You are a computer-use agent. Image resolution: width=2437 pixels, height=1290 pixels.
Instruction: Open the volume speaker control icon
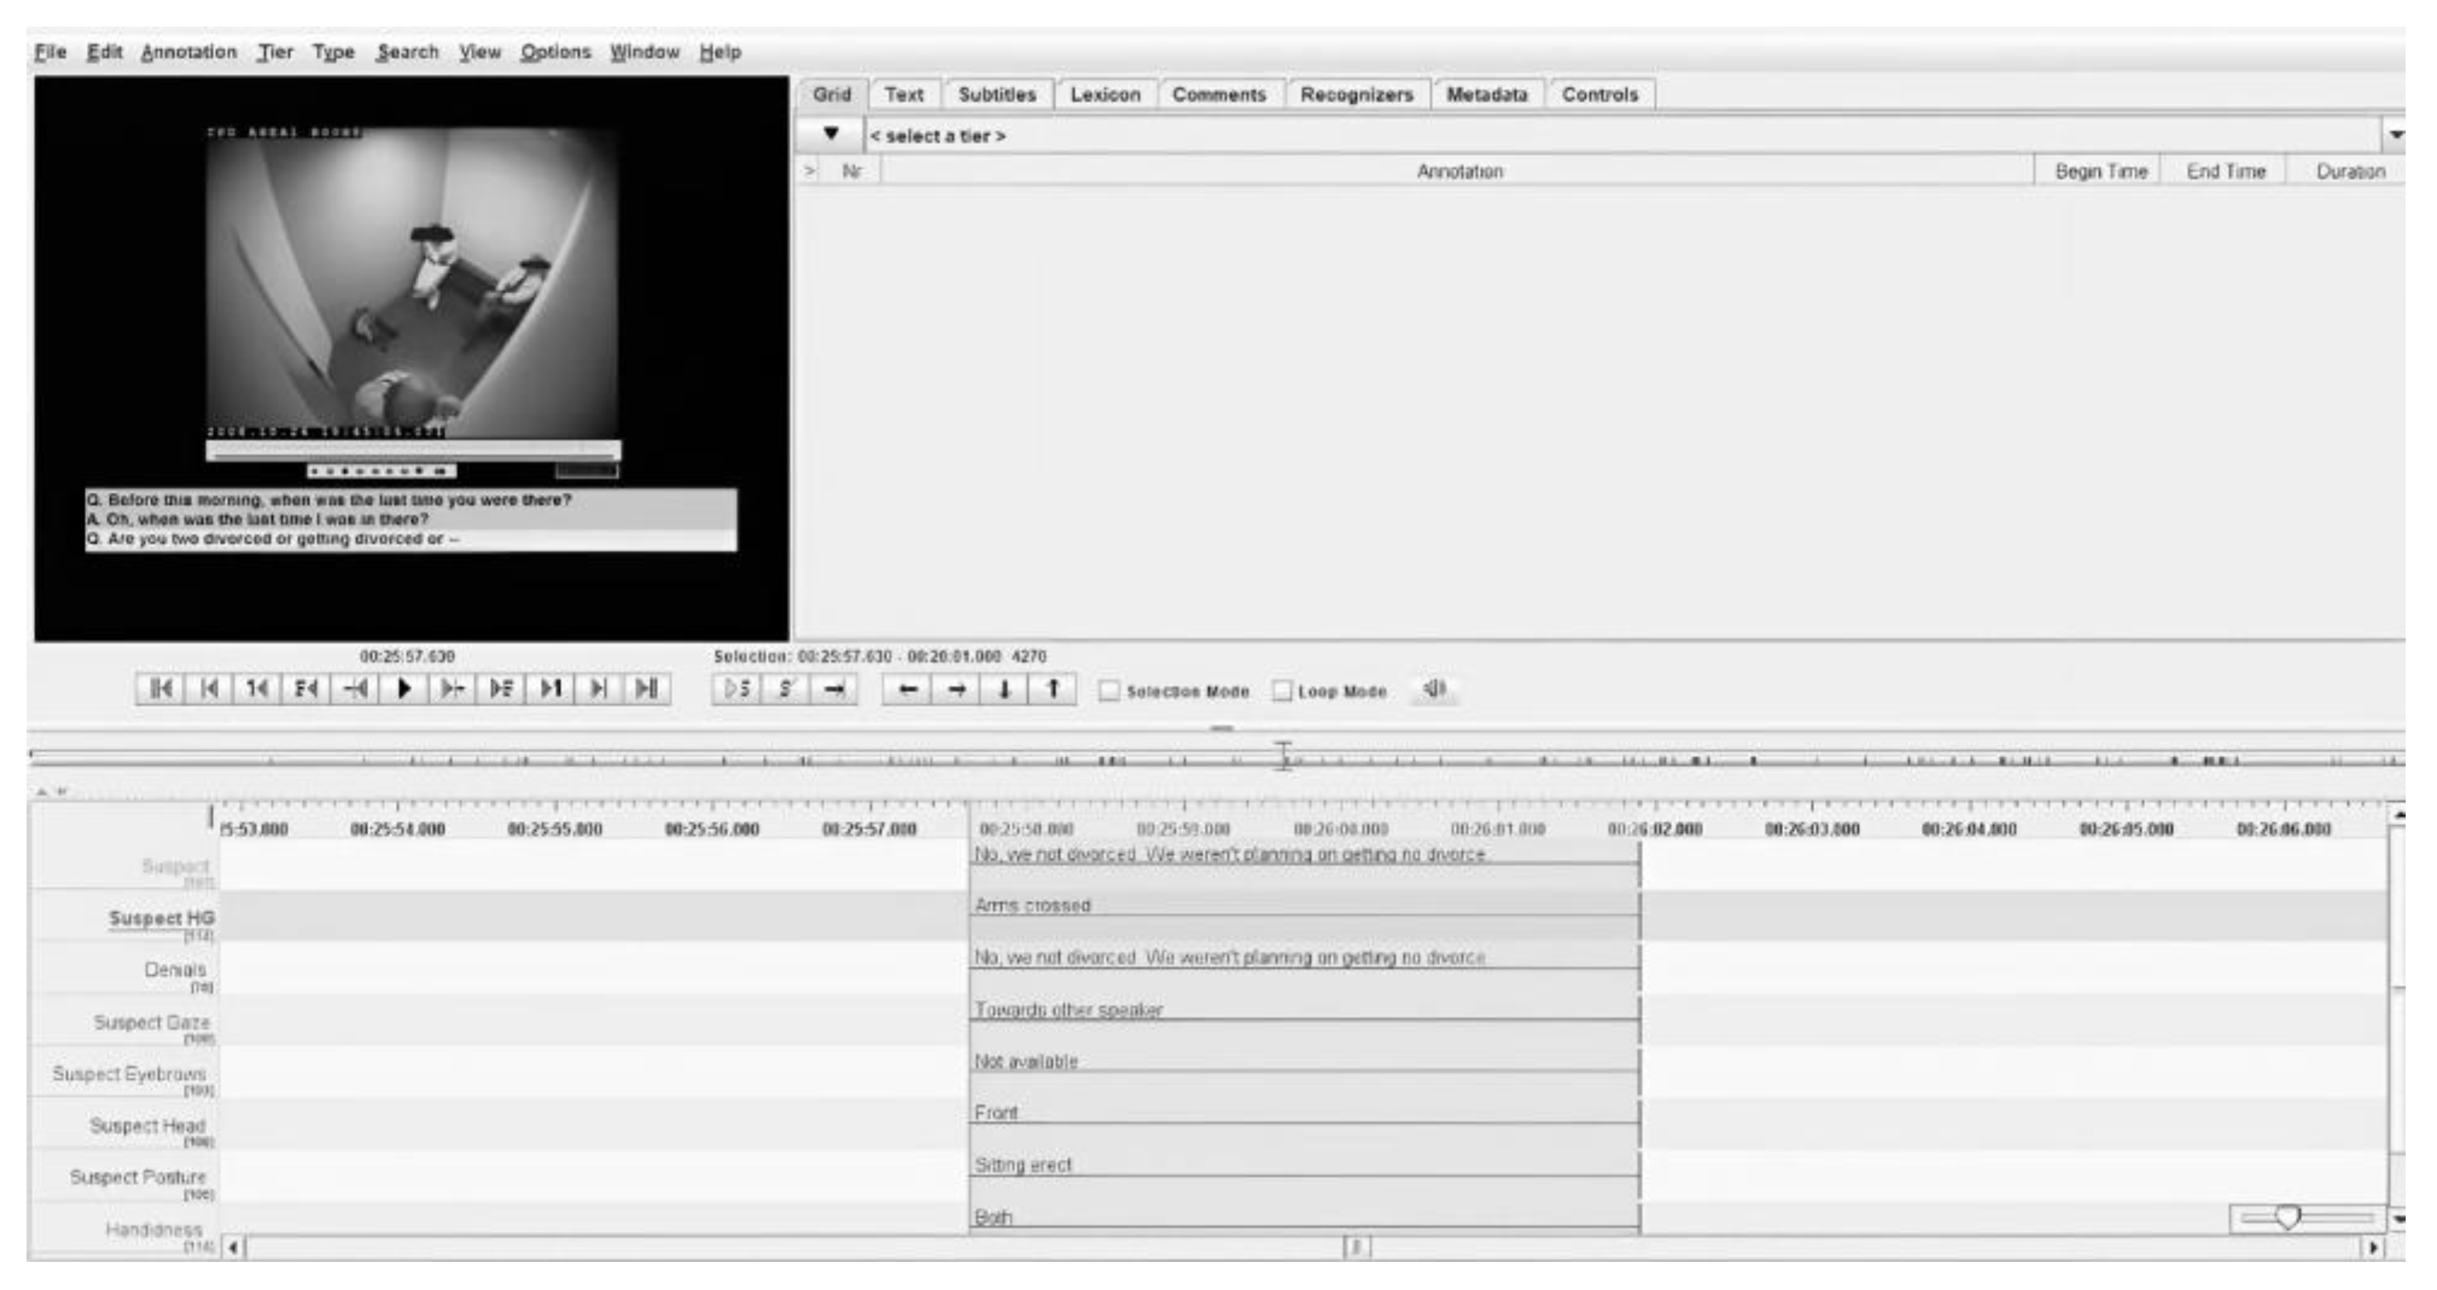pyautogui.click(x=1435, y=689)
